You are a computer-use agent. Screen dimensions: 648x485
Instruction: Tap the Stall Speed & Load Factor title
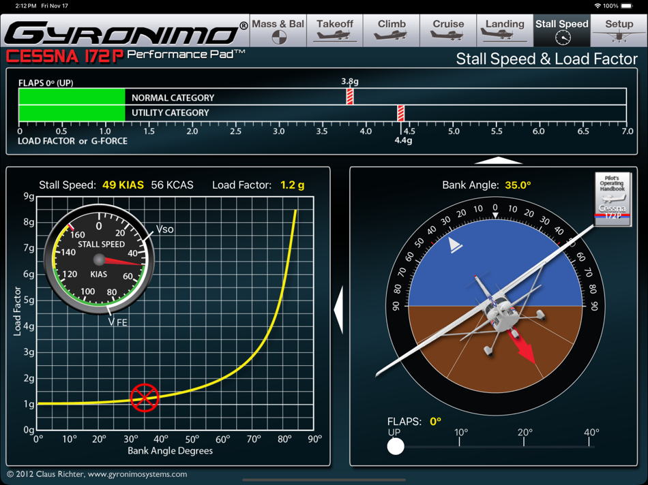[547, 59]
